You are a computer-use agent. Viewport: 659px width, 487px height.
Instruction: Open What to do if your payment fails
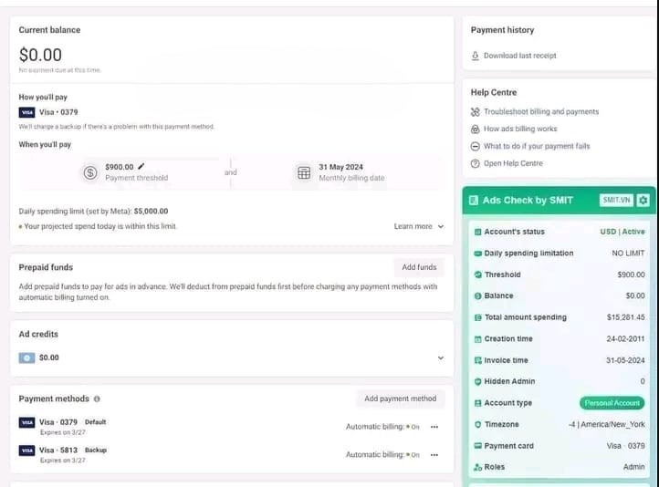(537, 146)
